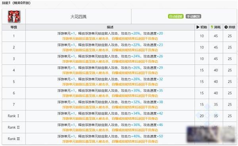The height and width of the screenshot is (146, 238).
Task: Click the 手动触发 gray tag
Action: tap(194, 16)
